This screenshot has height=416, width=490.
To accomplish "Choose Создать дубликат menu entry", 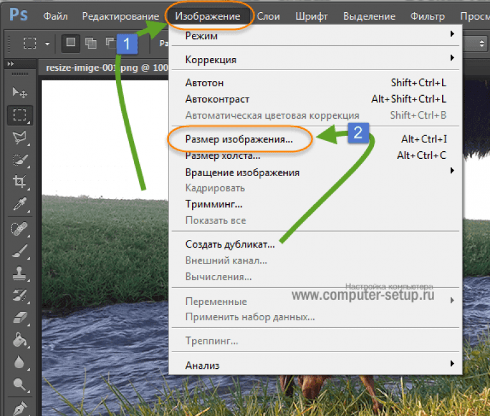I will tap(316, 244).
